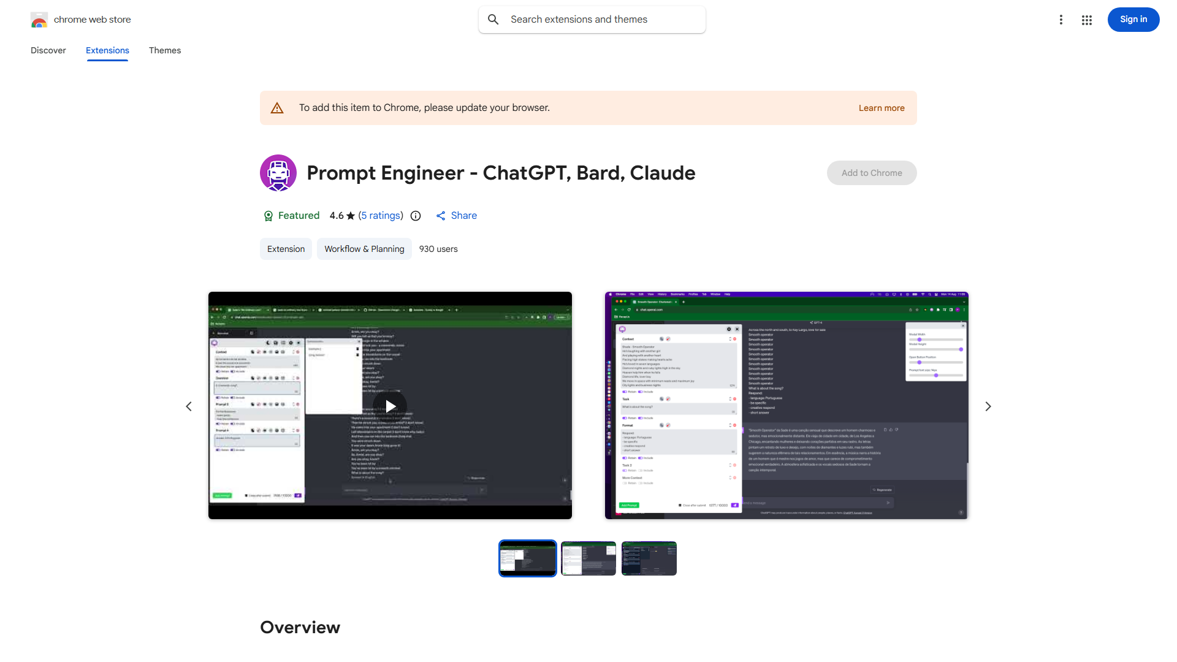The height and width of the screenshot is (662, 1177).
Task: Click the info icon next to ratings
Action: (416, 216)
